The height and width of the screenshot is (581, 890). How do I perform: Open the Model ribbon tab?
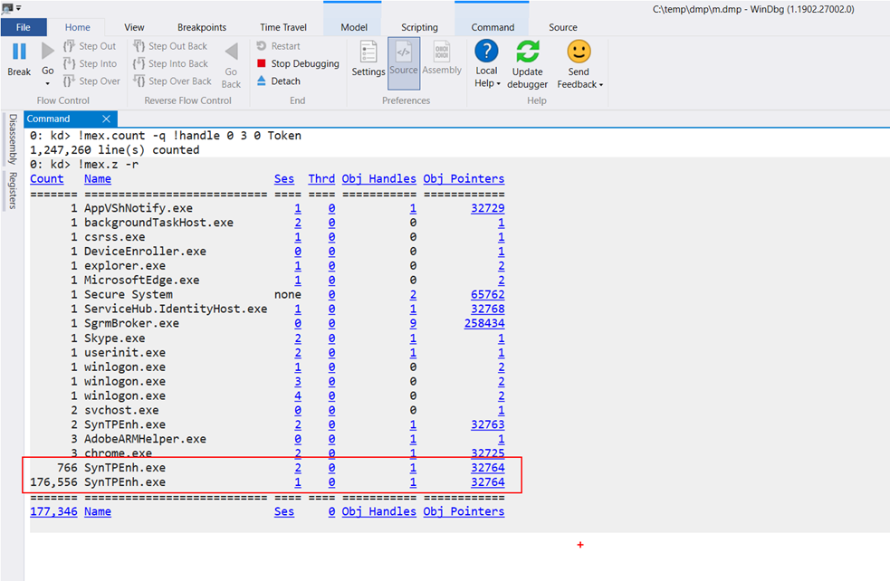pos(354,27)
